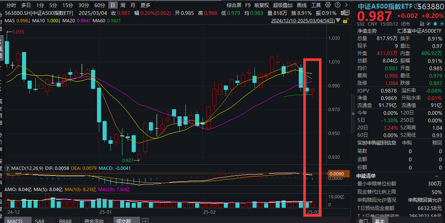This screenshot has width=445, height=223.
Task: Select the SAR indicator tab
Action: click(39, 220)
